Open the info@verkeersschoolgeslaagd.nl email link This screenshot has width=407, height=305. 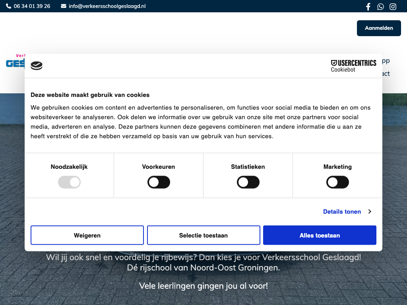click(107, 6)
